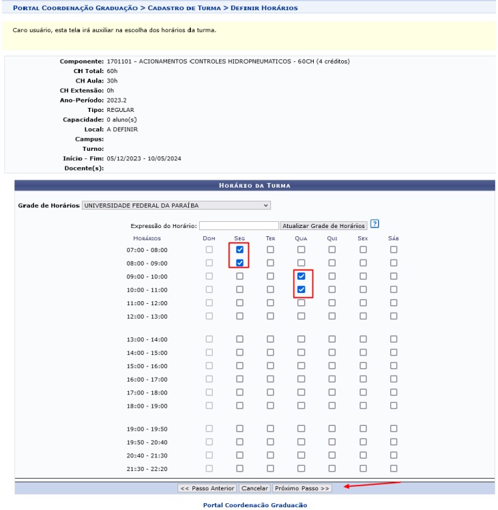
Task: Click the Próximo Passo >> button
Action: click(x=302, y=488)
